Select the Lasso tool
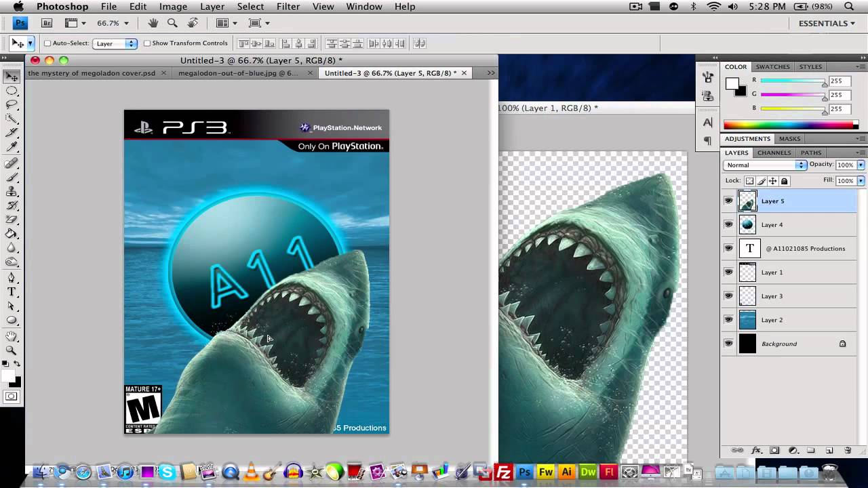The height and width of the screenshot is (488, 868). (x=12, y=105)
